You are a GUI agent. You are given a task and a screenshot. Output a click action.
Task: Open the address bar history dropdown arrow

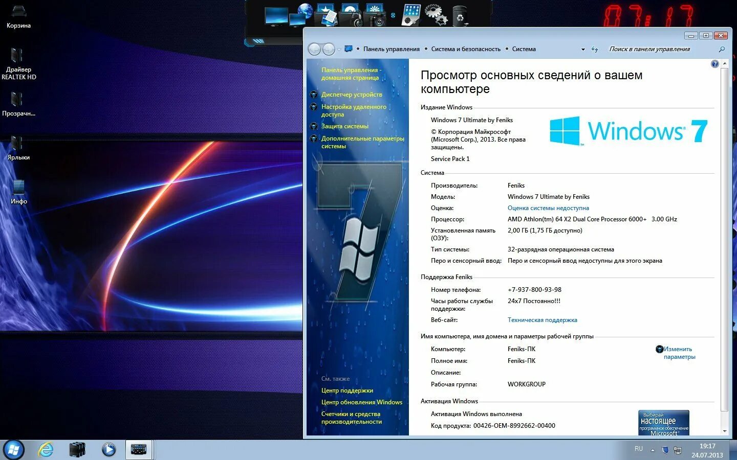click(583, 50)
